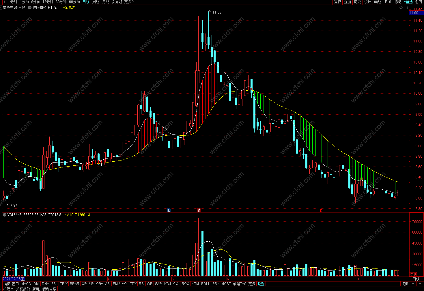
Task: Click the 指标 label in the indicator bar
Action: (x=7, y=284)
